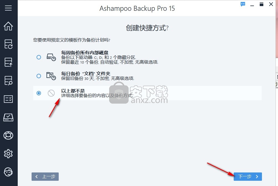The height and width of the screenshot is (186, 278).
Task: Click the folder-with-clock template icon
Action: click(51, 76)
